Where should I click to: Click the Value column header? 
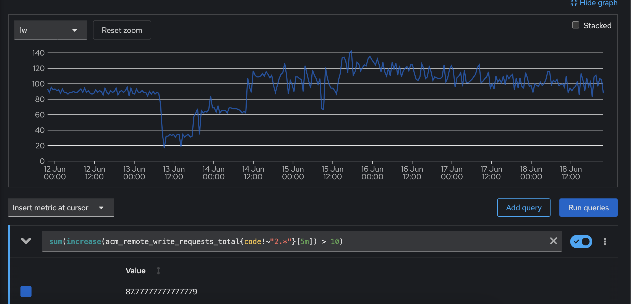[135, 271]
